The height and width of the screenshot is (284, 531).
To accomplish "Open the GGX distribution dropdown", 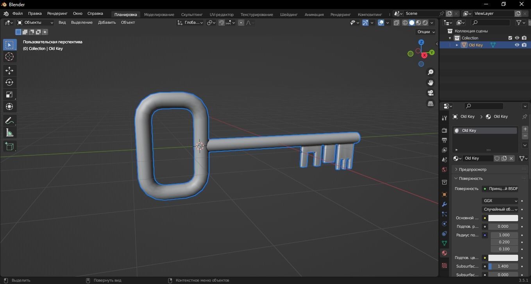I will click(x=500, y=201).
